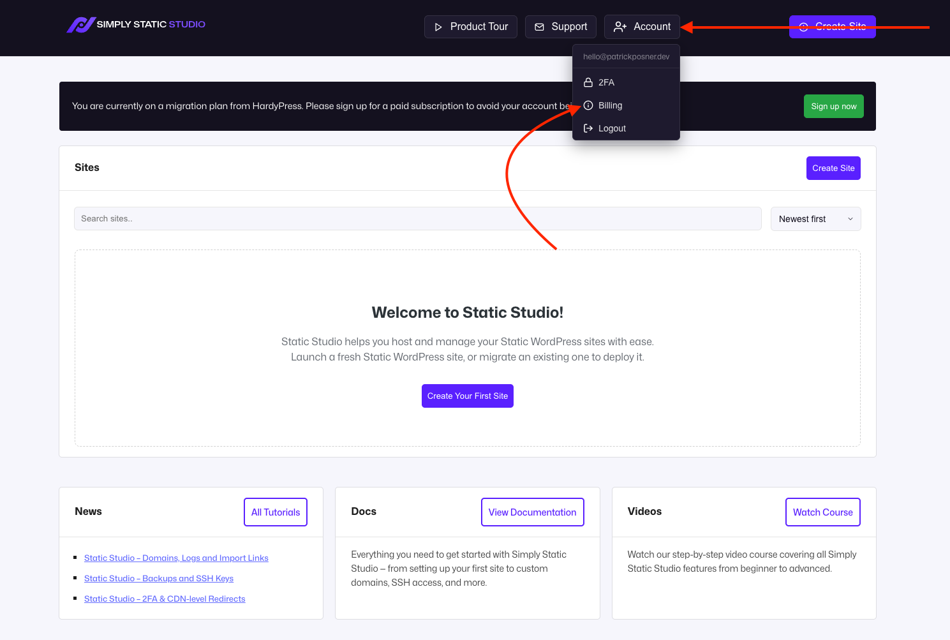Open All Tutorials in News card
Image resolution: width=950 pixels, height=640 pixels.
click(x=276, y=512)
